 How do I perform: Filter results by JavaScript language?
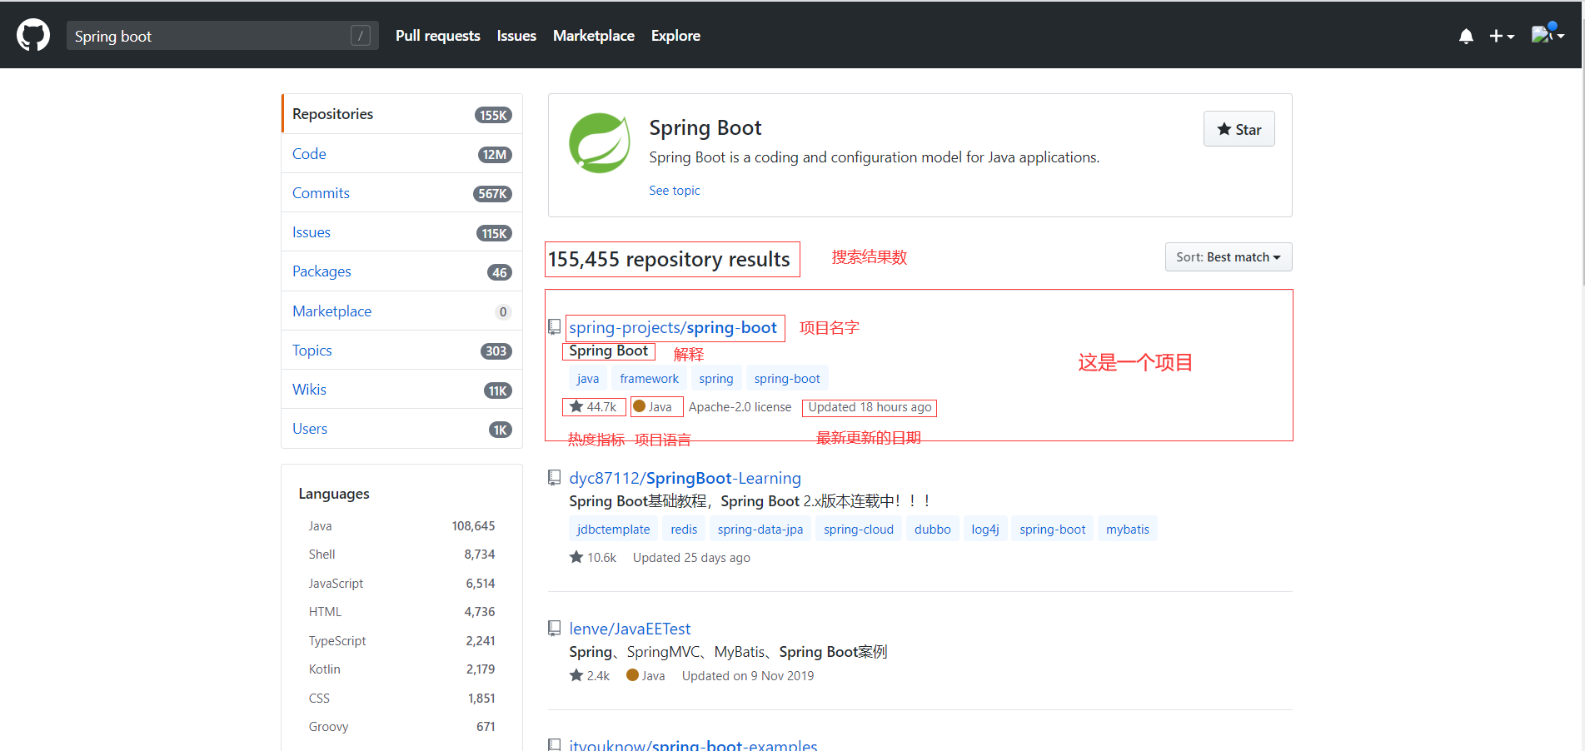coord(401,584)
